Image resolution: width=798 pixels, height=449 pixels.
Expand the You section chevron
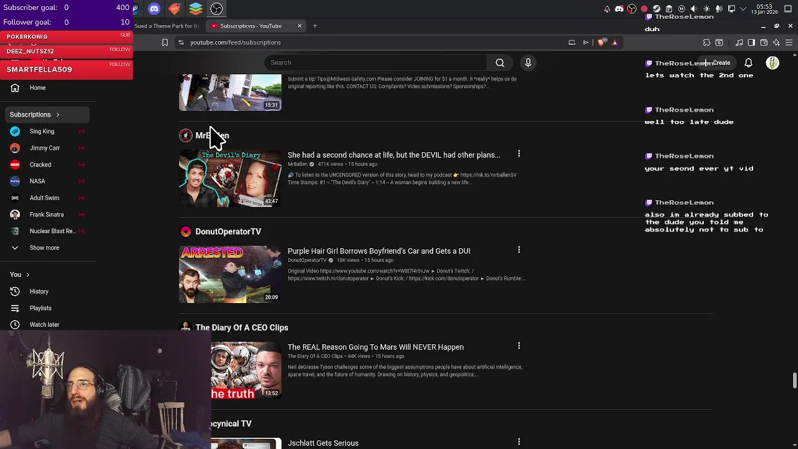[27, 275]
